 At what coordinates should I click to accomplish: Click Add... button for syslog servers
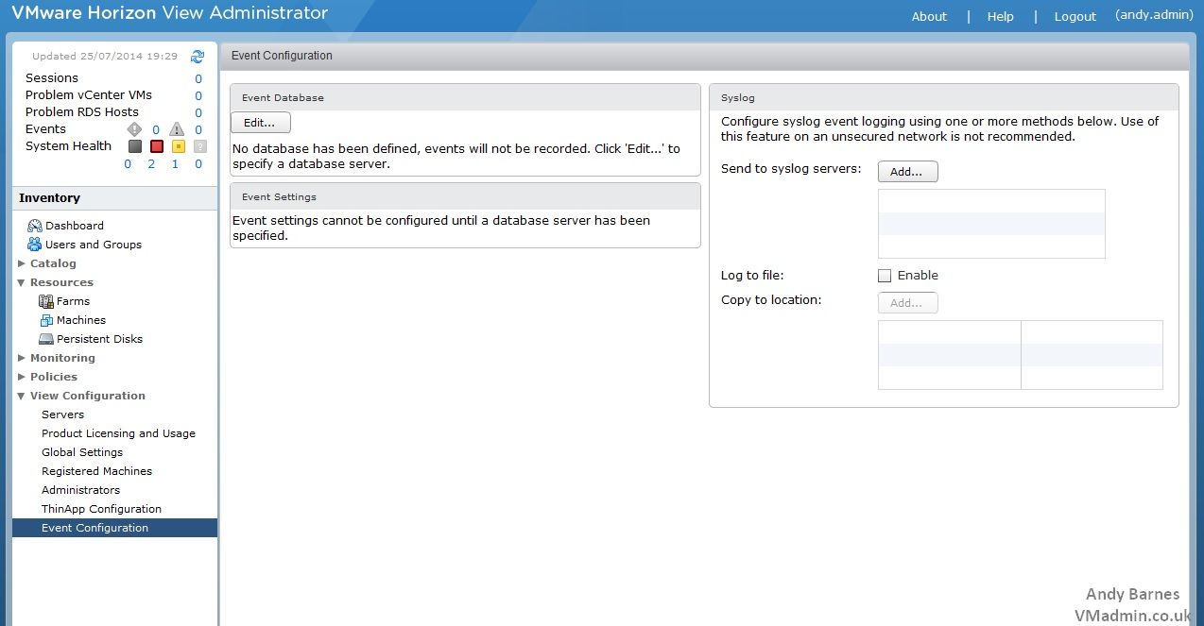[x=908, y=172]
